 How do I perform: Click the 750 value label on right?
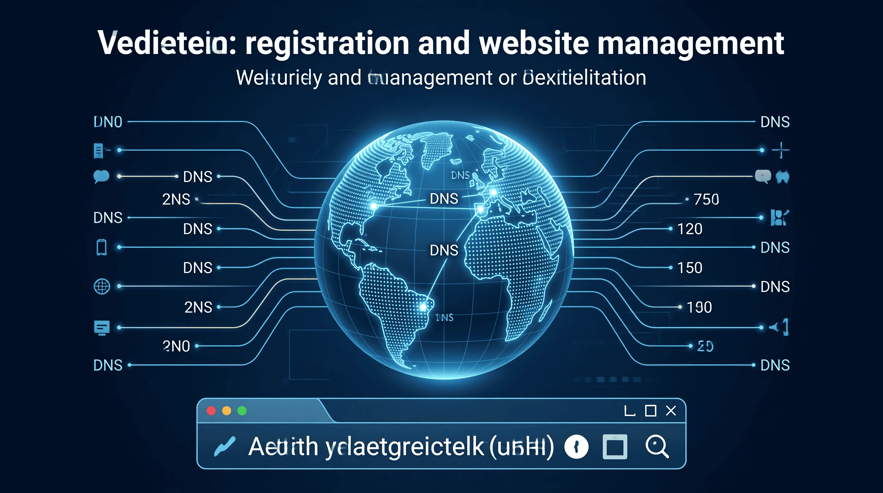[x=706, y=199]
